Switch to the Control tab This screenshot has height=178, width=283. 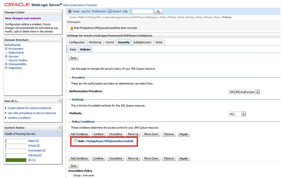(x=109, y=42)
